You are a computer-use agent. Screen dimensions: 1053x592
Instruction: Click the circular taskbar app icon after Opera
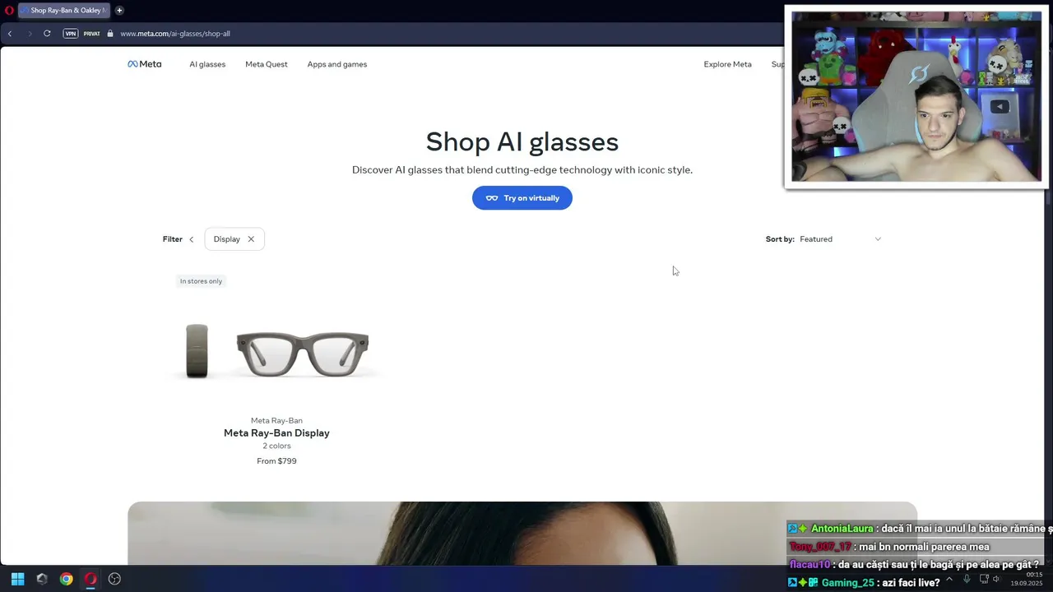(114, 579)
